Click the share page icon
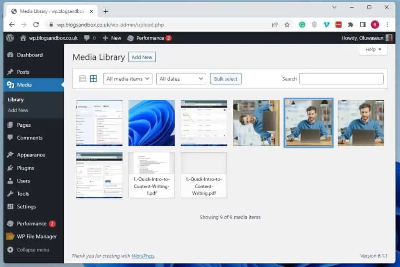This screenshot has height=267, width=400. point(275,25)
